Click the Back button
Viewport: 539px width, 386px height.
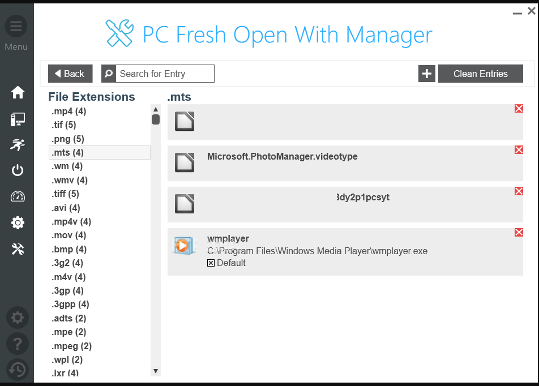pos(70,74)
